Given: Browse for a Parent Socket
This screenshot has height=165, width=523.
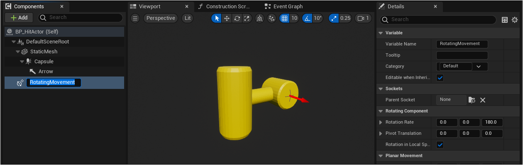Looking at the screenshot, I should click(x=472, y=100).
